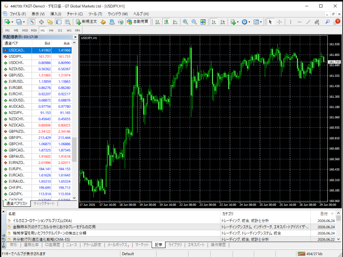Open the Market Watch star icon
Screen dimensions: 343x257
pos(50,22)
